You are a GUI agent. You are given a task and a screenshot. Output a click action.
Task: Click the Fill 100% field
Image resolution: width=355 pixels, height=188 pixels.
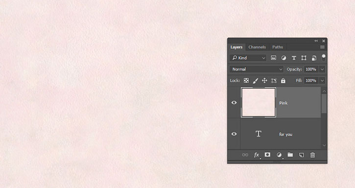pyautogui.click(x=311, y=80)
